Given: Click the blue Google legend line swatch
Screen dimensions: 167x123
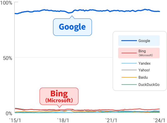Looking at the screenshot, I should [129, 41].
